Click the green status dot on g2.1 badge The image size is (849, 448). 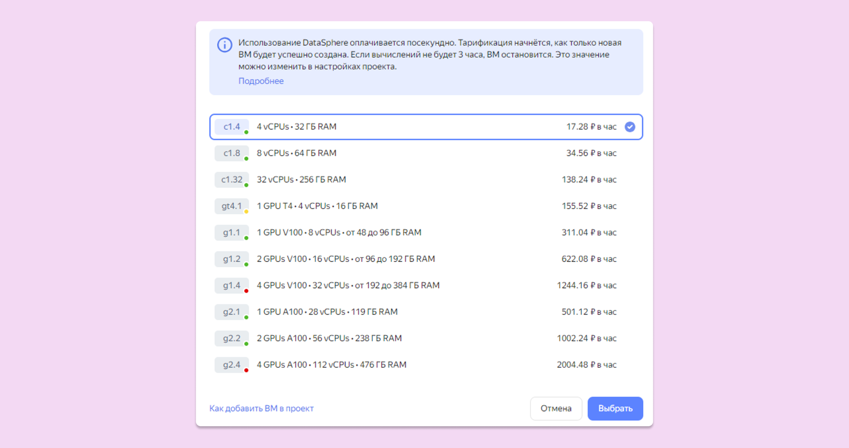click(246, 317)
